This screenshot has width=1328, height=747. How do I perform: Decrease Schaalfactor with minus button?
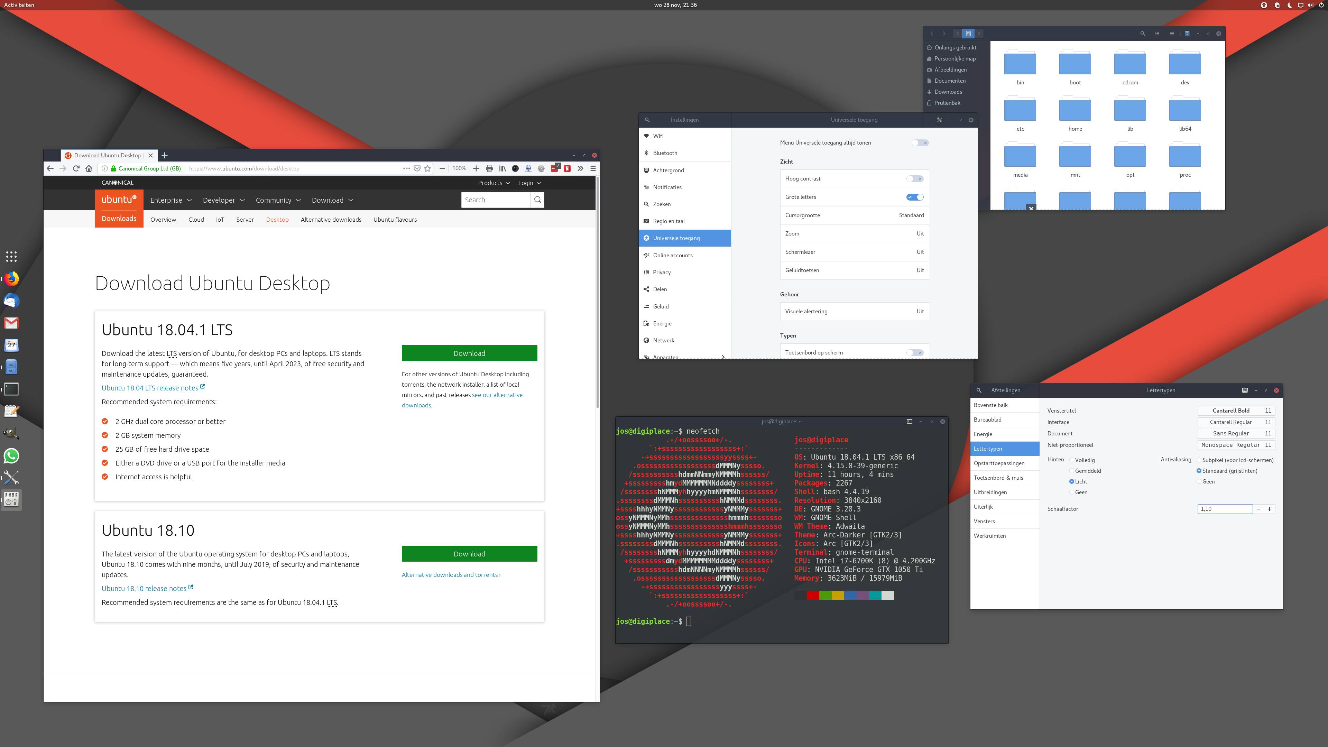point(1258,509)
